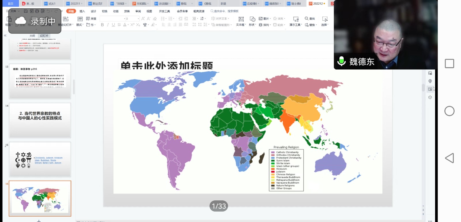The image size is (461, 222).
Task: Click the Find (查找) magnifier icon
Action: pos(307,18)
